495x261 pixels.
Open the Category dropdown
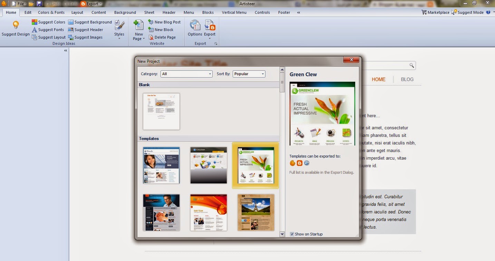(x=186, y=74)
